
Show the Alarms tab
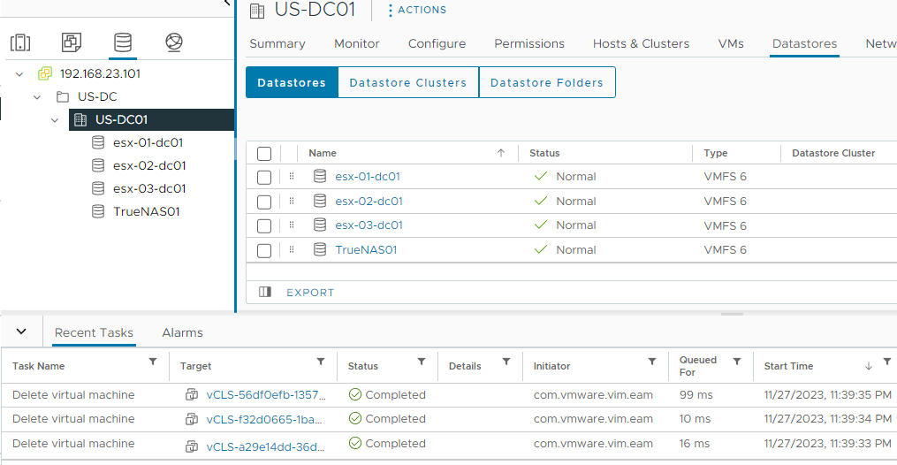182,332
